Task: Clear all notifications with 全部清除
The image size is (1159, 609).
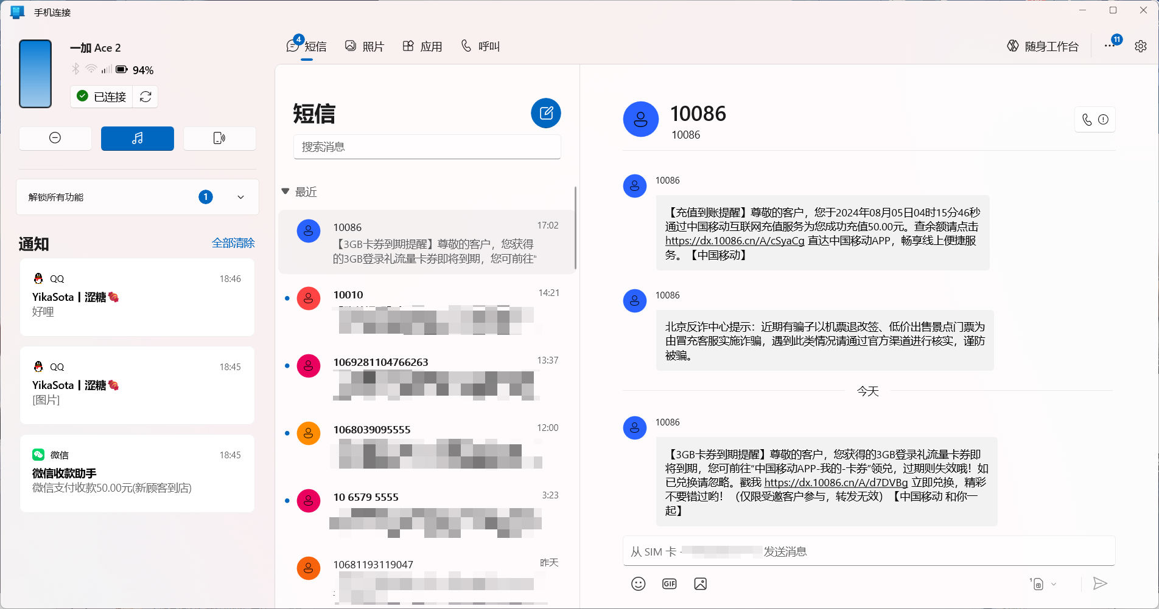Action: (x=233, y=243)
